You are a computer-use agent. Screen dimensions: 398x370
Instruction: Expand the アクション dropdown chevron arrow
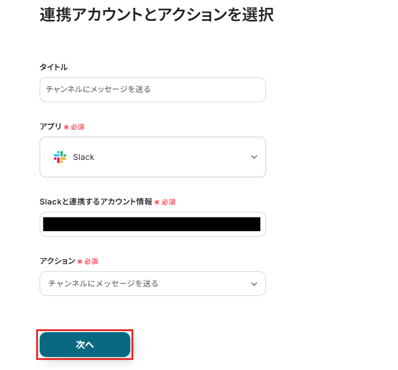coord(254,284)
